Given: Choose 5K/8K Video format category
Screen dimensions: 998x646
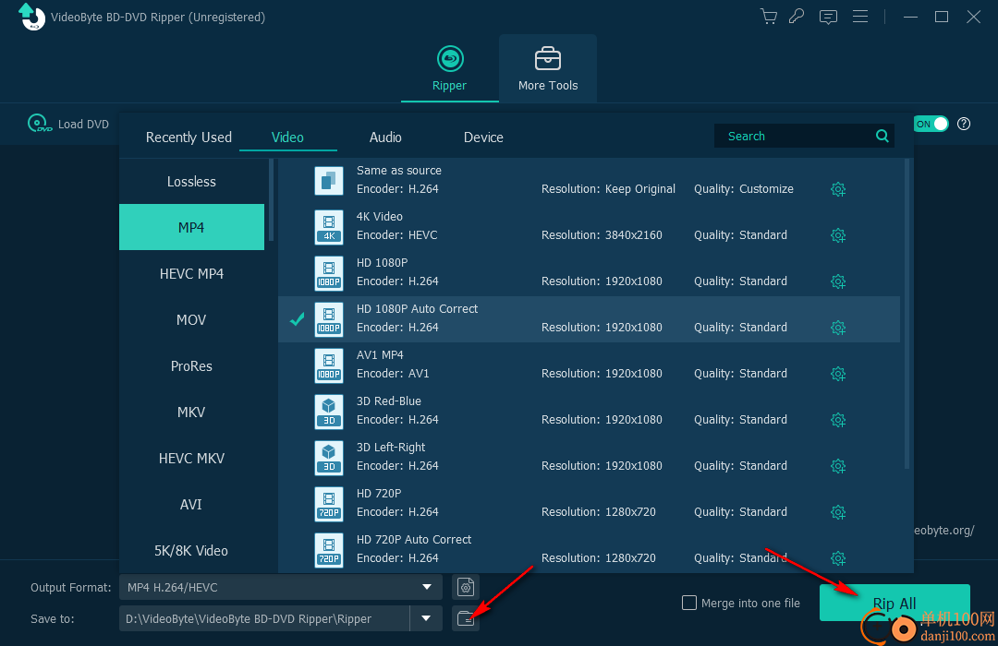Looking at the screenshot, I should click(191, 550).
